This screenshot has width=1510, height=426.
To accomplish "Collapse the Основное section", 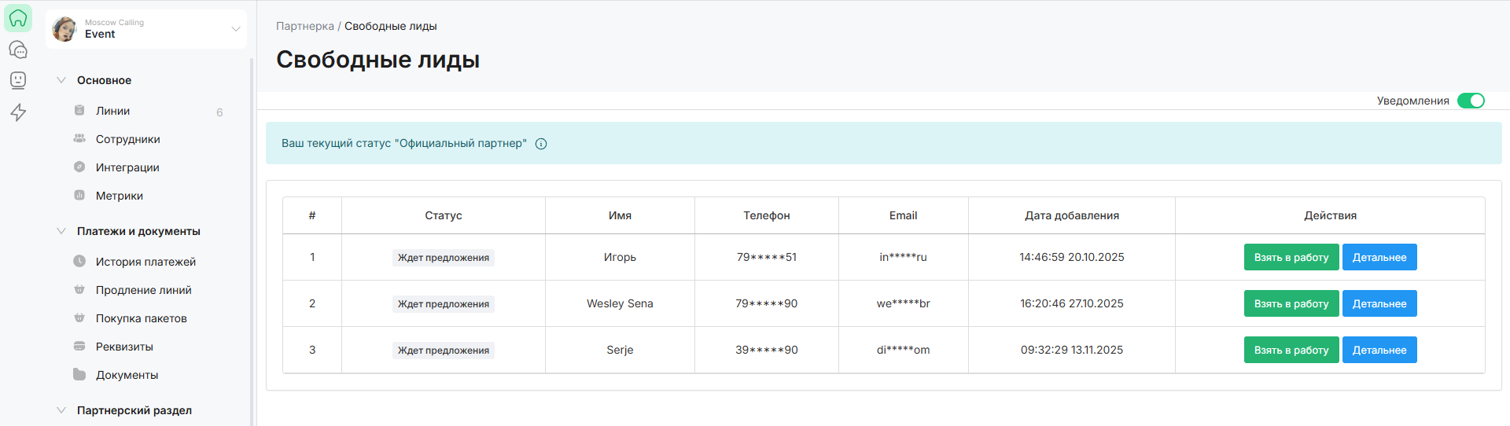I will point(61,80).
